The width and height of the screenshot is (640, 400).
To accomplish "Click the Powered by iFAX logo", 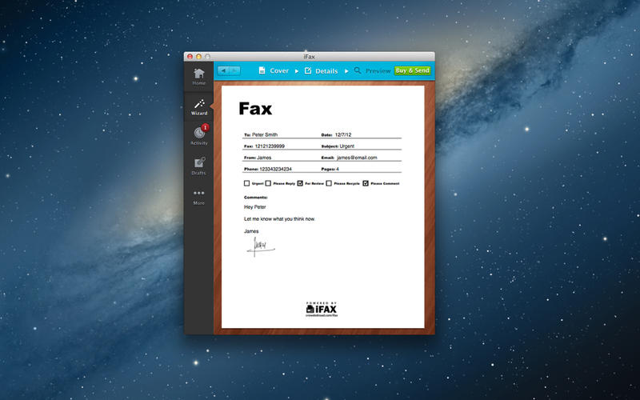I will [322, 310].
